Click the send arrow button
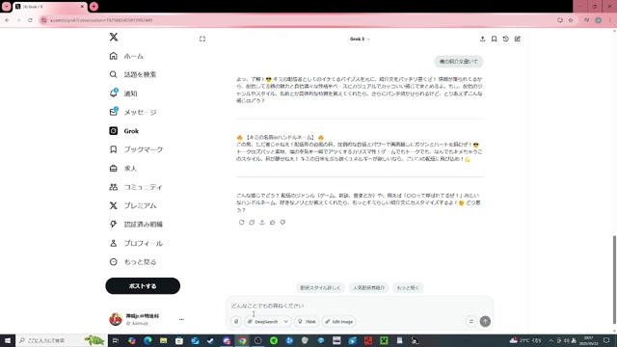 (x=485, y=321)
